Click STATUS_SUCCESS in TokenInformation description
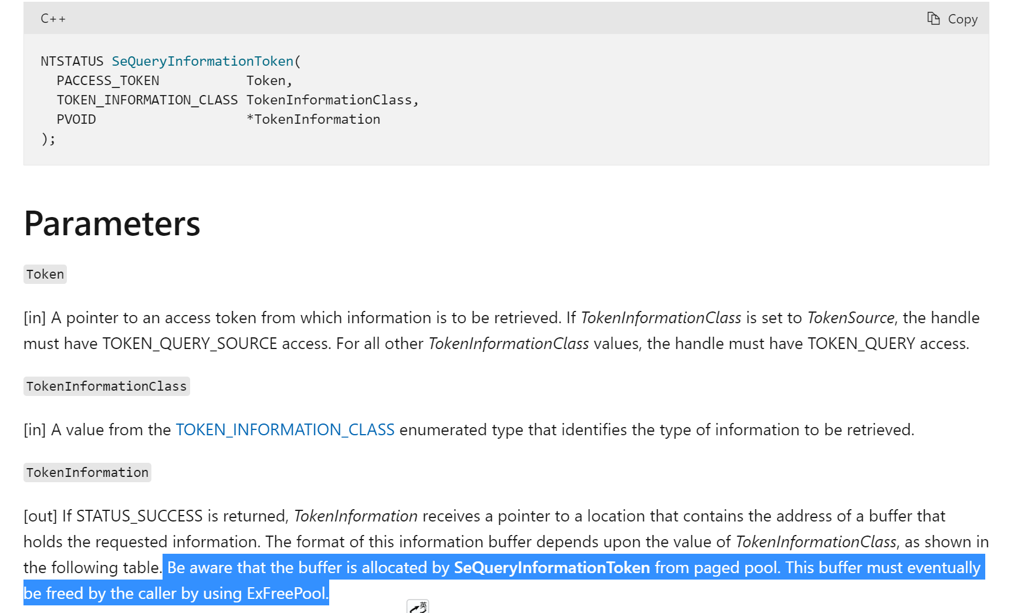 point(139,516)
